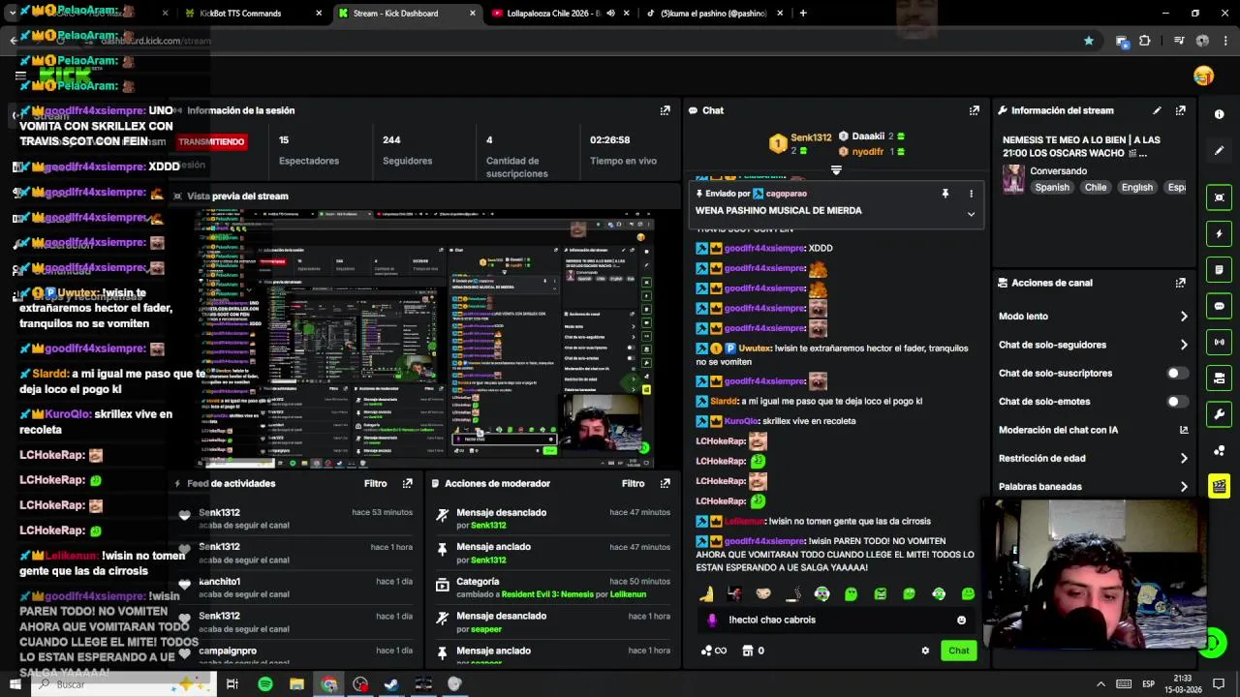Open the emoji picker in chat input
Viewport: 1240px width, 697px height.
[x=961, y=620]
